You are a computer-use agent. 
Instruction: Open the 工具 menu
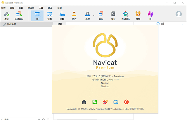point(41,8)
